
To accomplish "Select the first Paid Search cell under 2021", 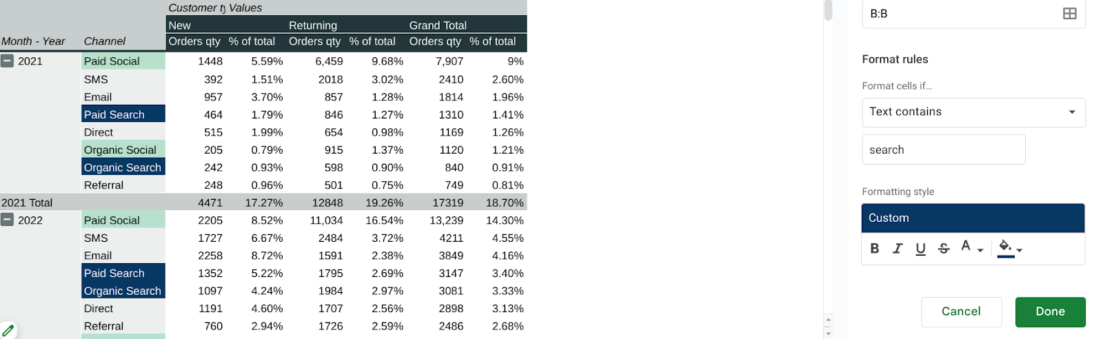I will tap(123, 114).
